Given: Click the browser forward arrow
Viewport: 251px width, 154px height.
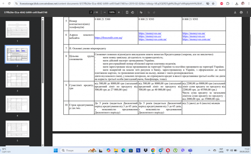Looking at the screenshot, I should (x=3, y=4).
